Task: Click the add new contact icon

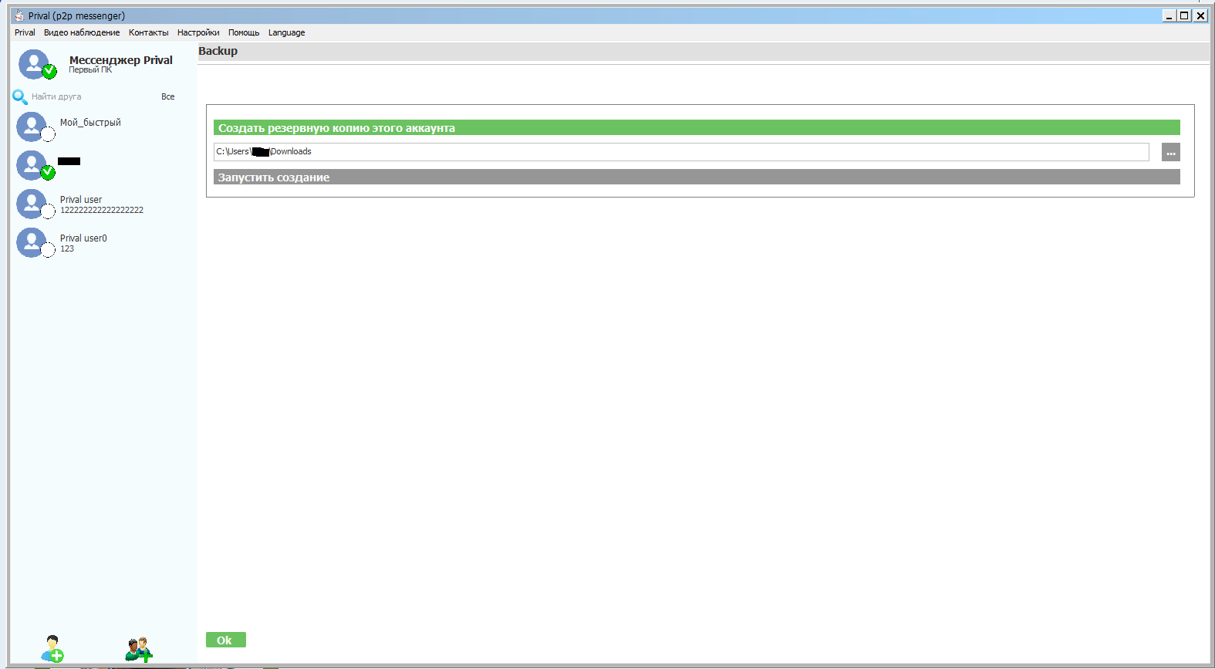Action: point(52,649)
